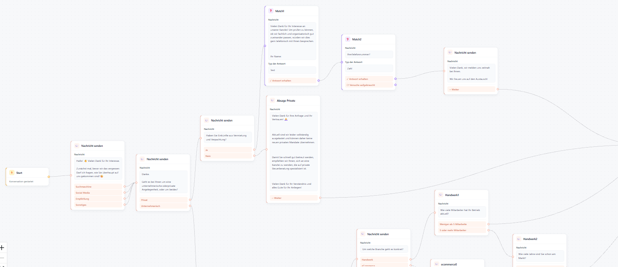Select the Unternehmerisch answer option
Image resolution: width=618 pixels, height=267 pixels.
tap(163, 206)
